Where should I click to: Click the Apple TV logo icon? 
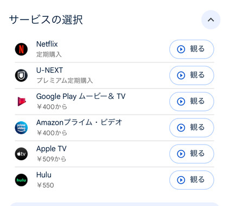coord(21,154)
